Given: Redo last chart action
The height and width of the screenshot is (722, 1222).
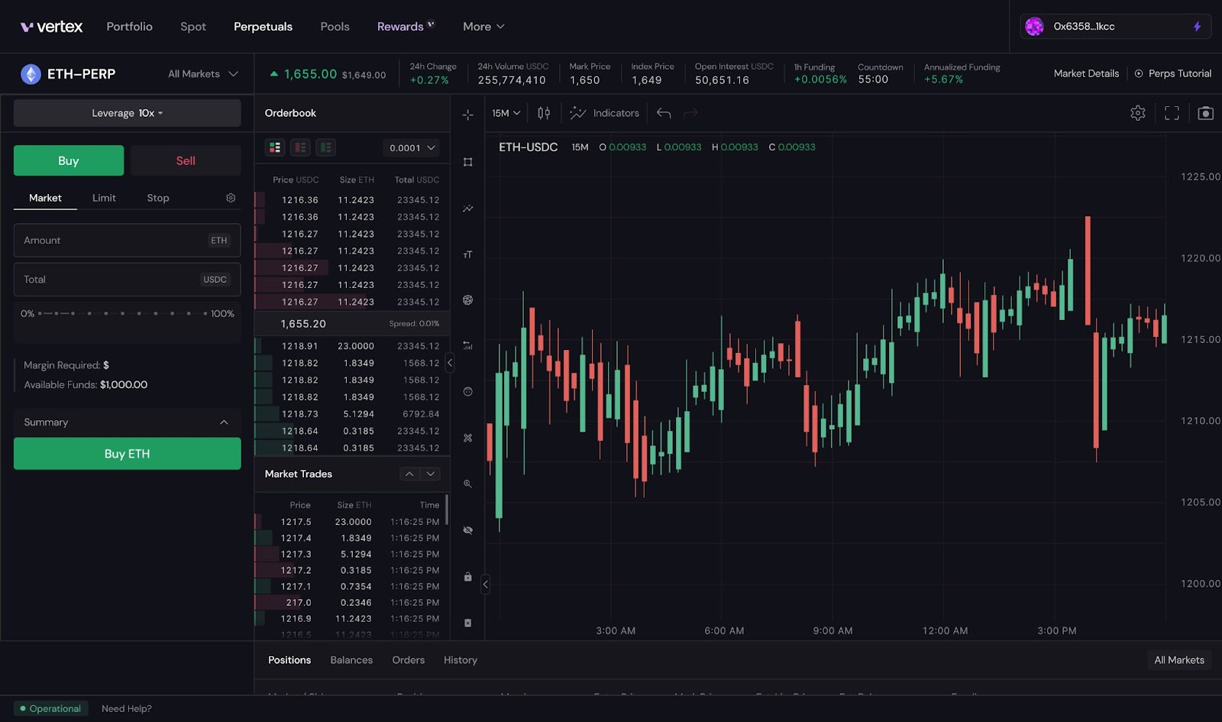Looking at the screenshot, I should click(x=690, y=113).
